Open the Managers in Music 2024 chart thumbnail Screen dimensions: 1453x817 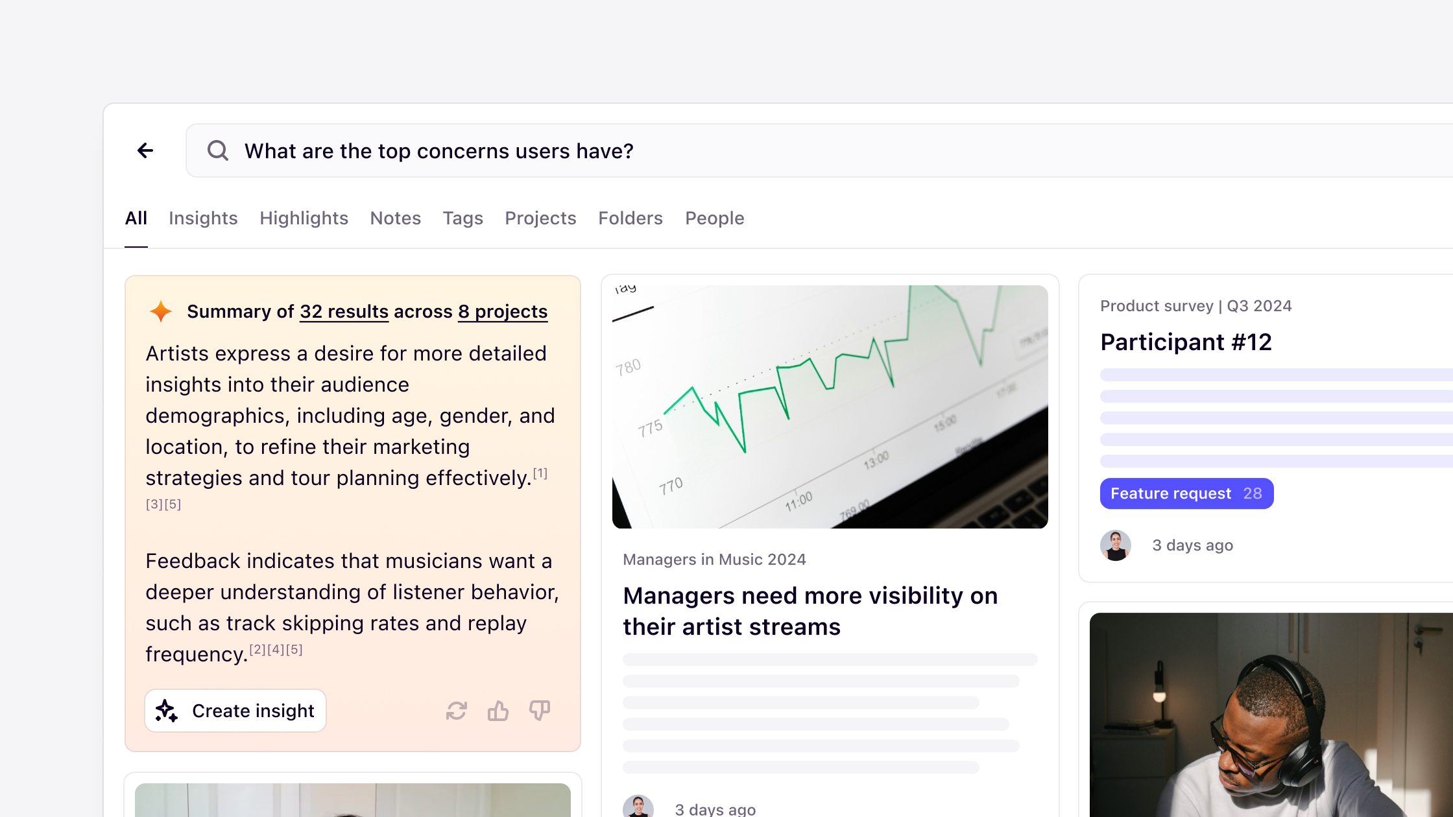click(x=830, y=403)
